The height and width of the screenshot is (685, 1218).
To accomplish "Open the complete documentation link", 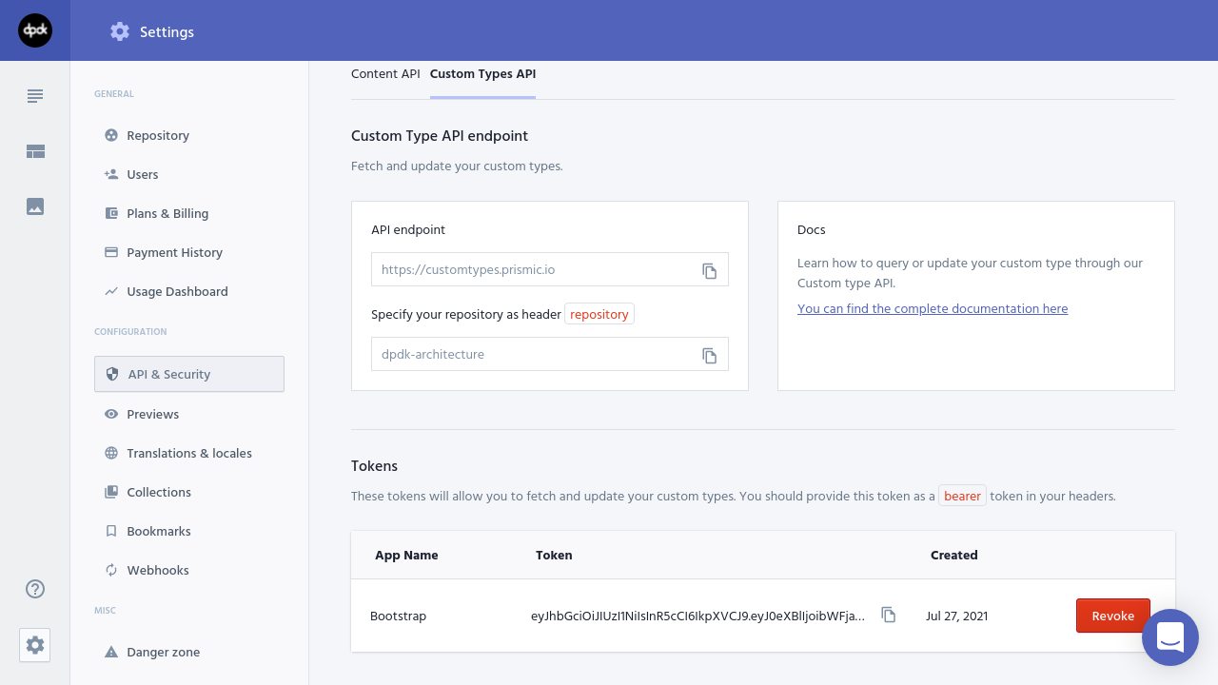I will [x=933, y=308].
